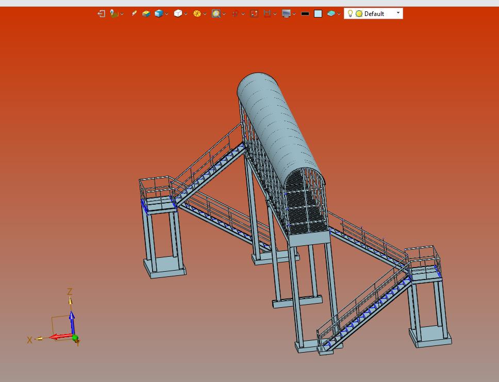
Task: Expand the red crosshair dropdown arrow
Action: [243, 14]
